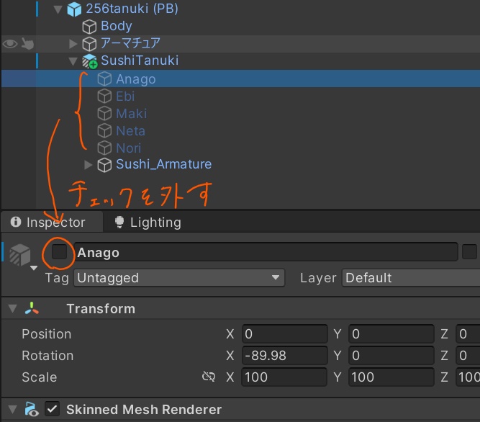Click the 256tanuki prefab cube icon
480x422 pixels.
(x=74, y=9)
